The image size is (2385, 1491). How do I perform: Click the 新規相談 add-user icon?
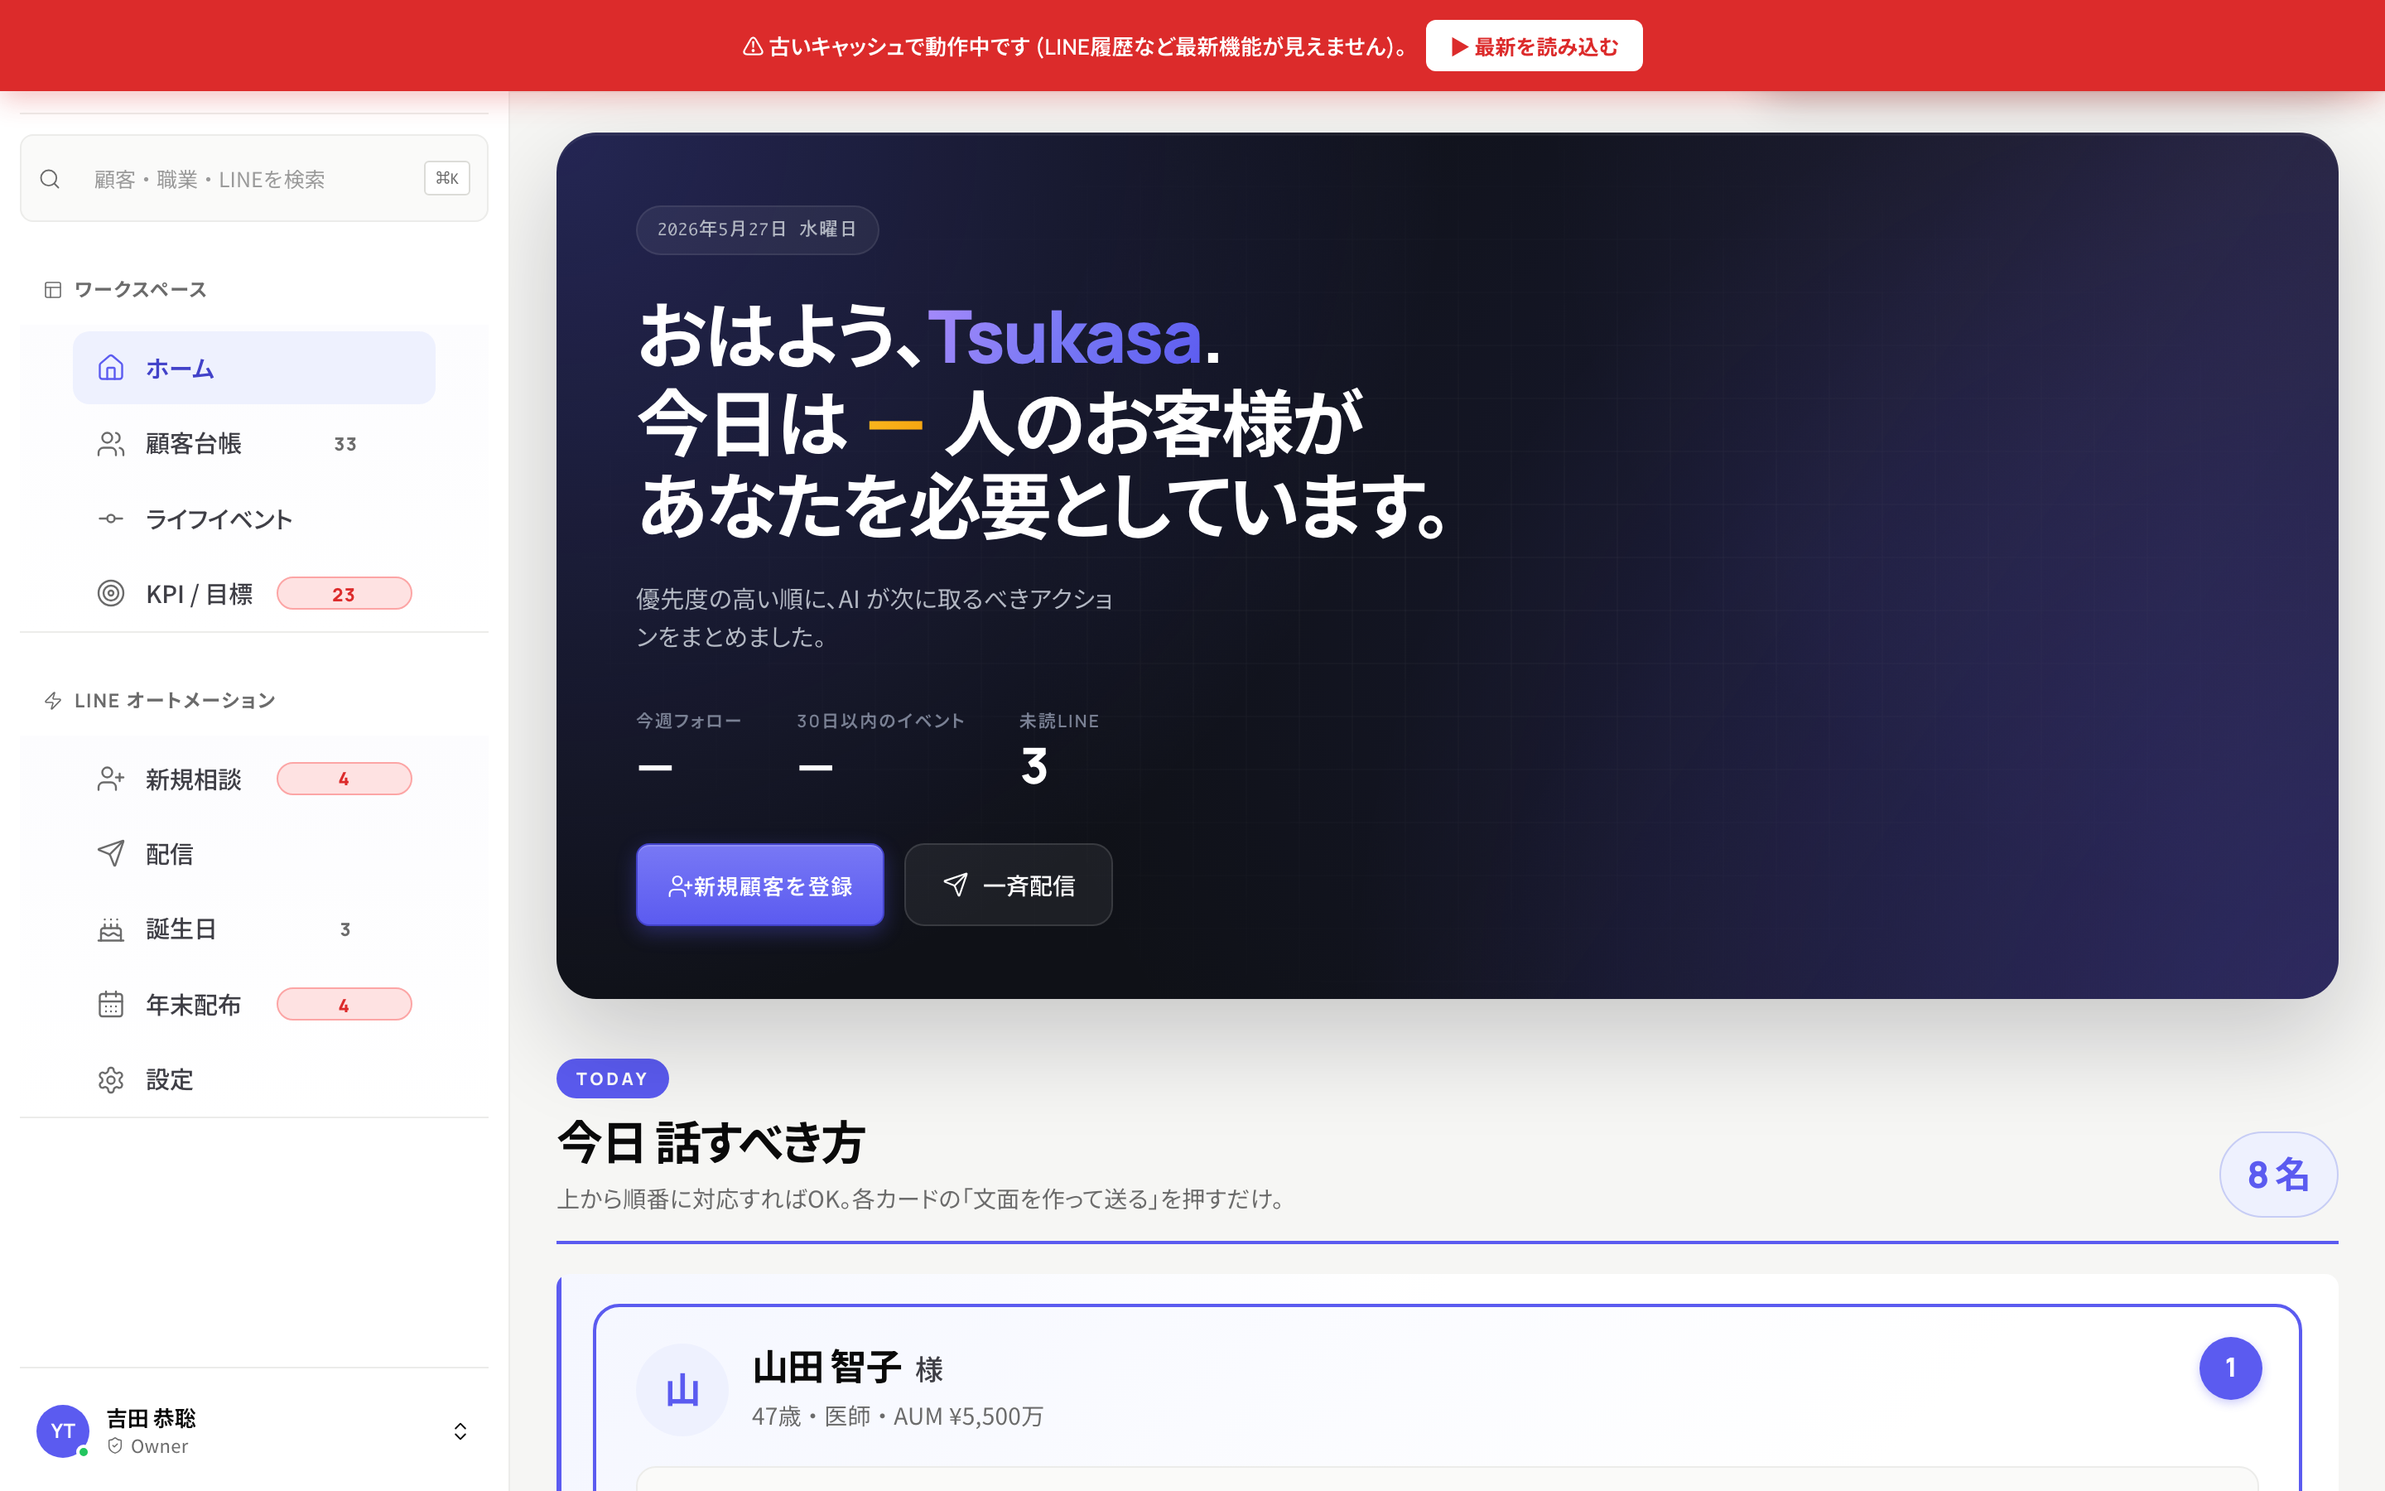(x=110, y=779)
